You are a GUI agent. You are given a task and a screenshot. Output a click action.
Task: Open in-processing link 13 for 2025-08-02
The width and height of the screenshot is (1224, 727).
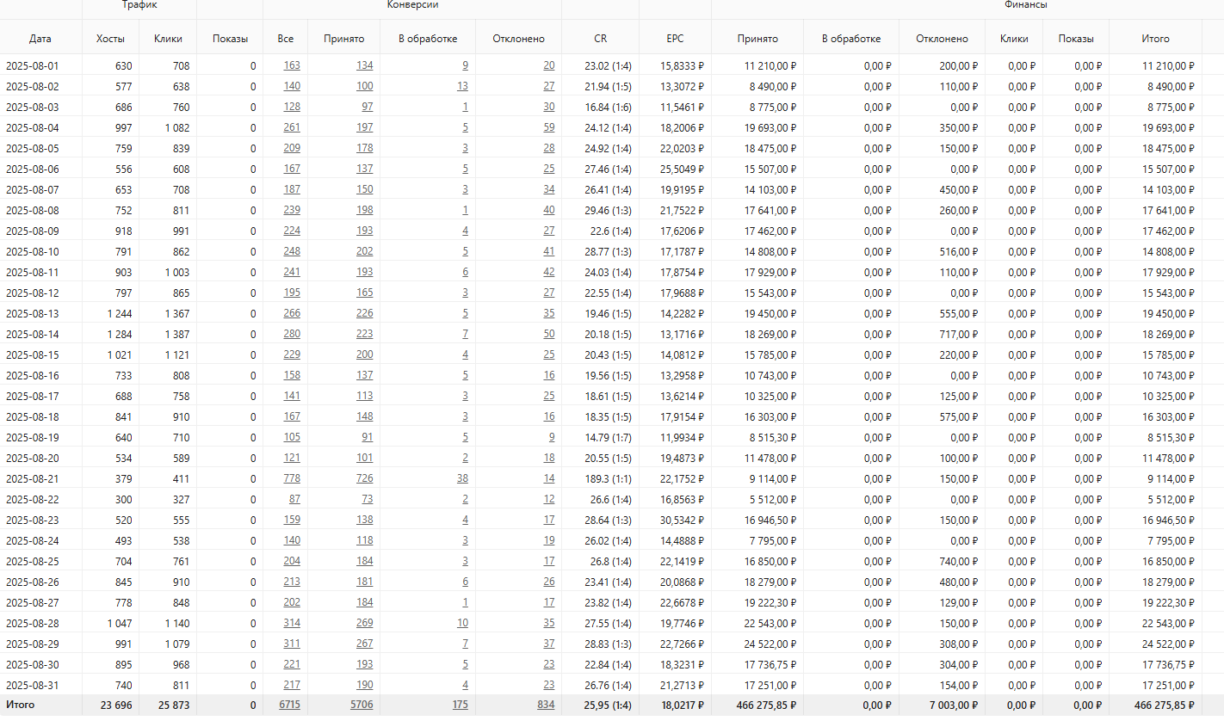pyautogui.click(x=462, y=86)
